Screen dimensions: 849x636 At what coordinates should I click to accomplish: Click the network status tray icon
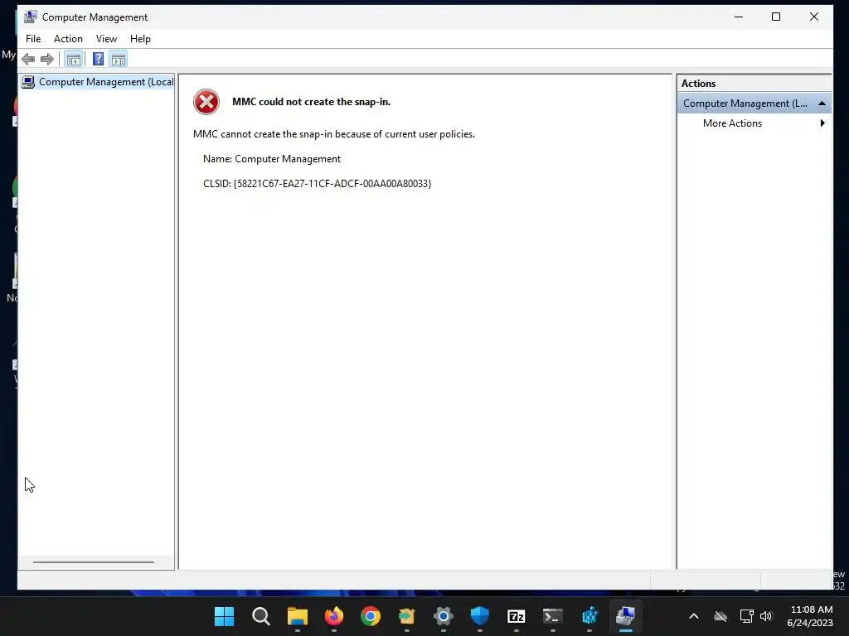[x=747, y=616]
